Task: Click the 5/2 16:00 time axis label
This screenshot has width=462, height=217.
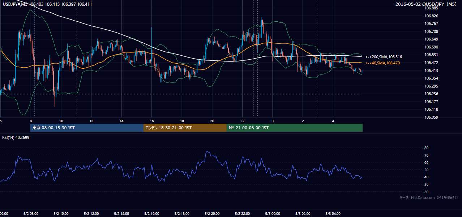Action: 152,214
